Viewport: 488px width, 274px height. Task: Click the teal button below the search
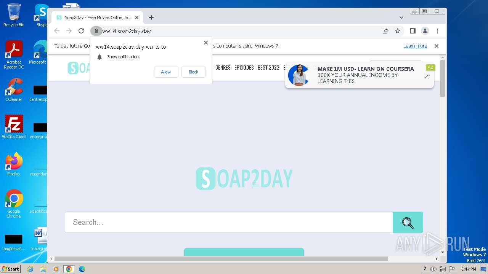244,252
